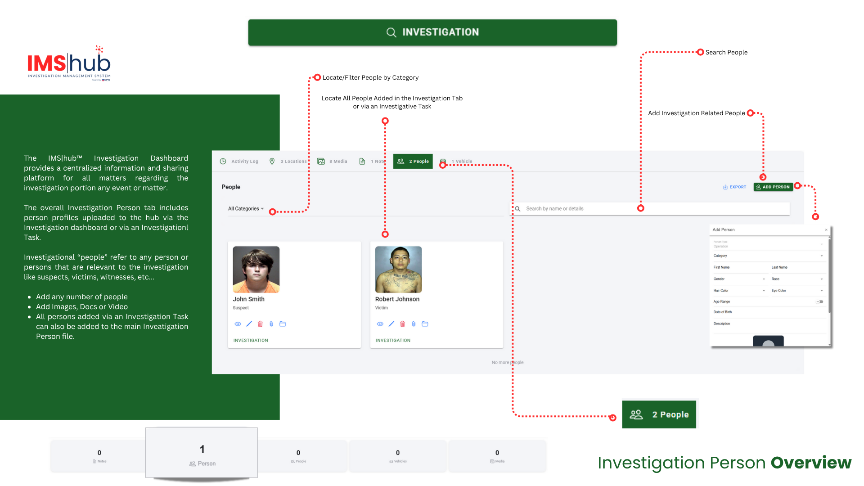Screen dimensions: 864x486
Task: Open John Smith's attachment paperclip icon
Action: (271, 324)
